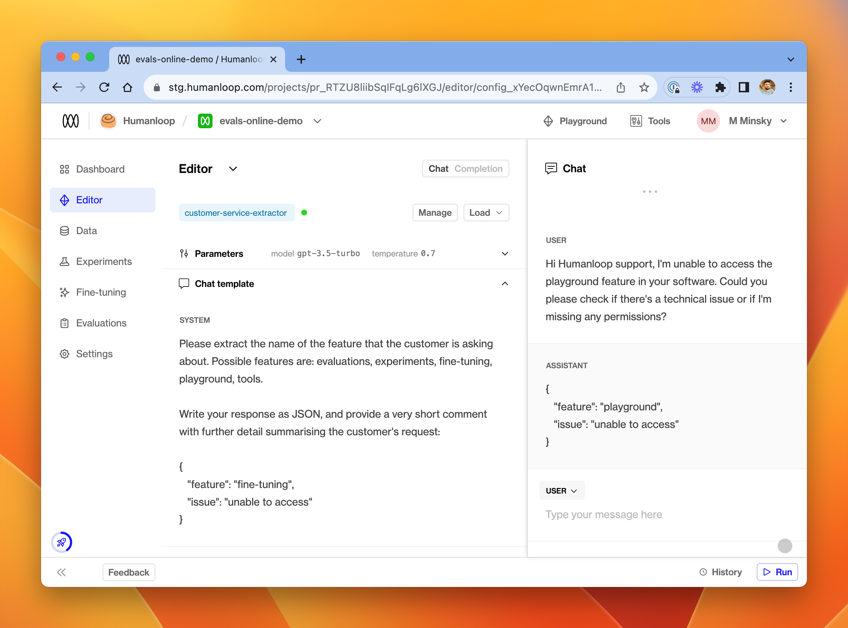Open the Tools page in the header
The width and height of the screenshot is (848, 628).
(x=650, y=121)
